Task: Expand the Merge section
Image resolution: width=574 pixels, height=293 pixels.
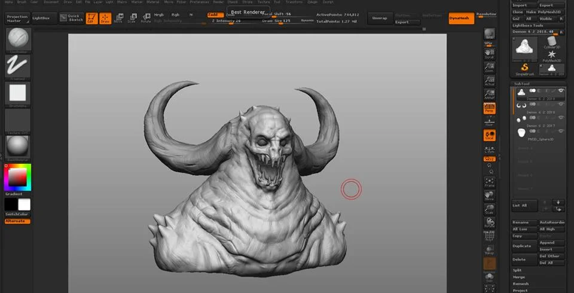Action: click(519, 277)
